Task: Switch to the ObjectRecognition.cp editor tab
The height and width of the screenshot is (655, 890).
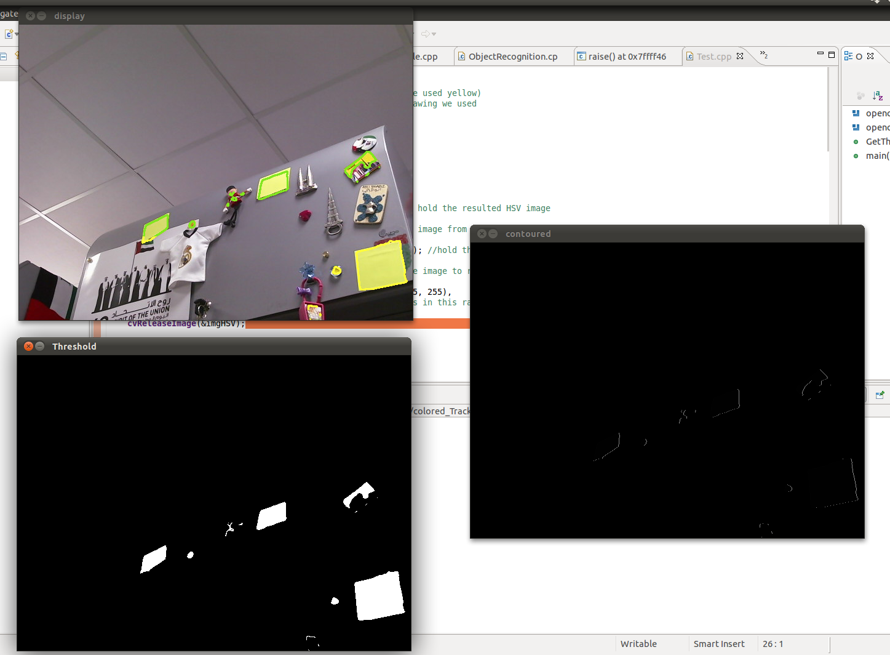Action: (513, 56)
